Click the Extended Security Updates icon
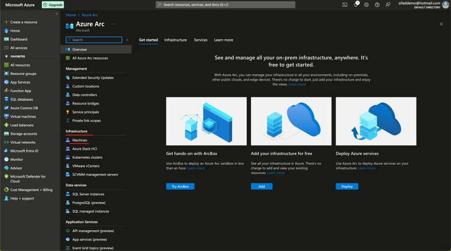Image resolution: width=451 pixels, height=251 pixels. tap(68, 77)
